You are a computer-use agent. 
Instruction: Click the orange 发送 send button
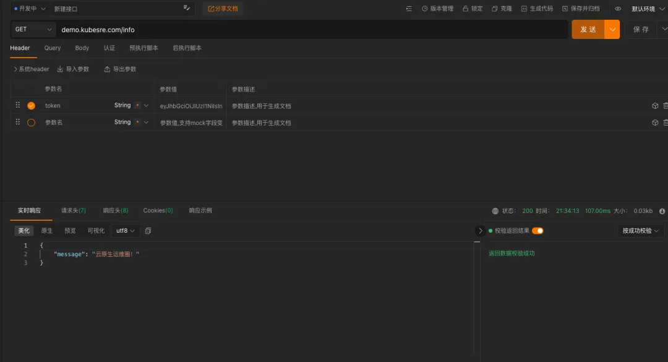[588, 29]
